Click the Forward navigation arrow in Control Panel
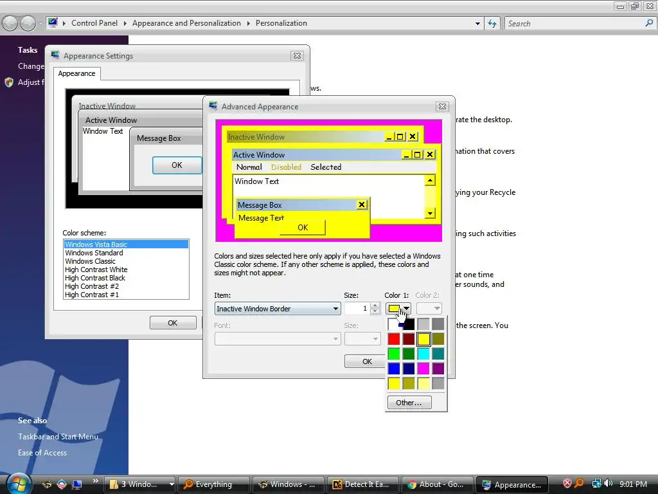 28,24
